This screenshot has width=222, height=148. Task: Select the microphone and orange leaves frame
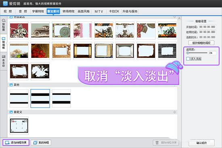(104, 30)
